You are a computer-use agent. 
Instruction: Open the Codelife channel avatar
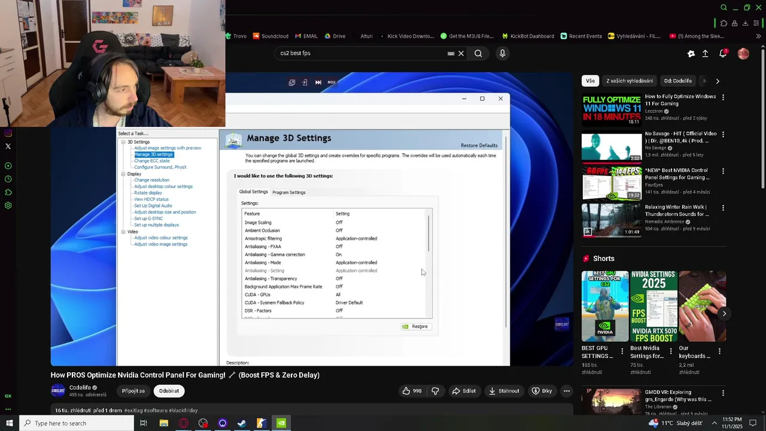coord(58,391)
